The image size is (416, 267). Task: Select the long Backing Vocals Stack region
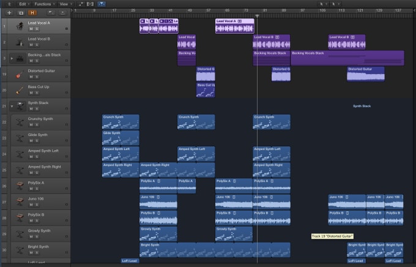(x=347, y=58)
